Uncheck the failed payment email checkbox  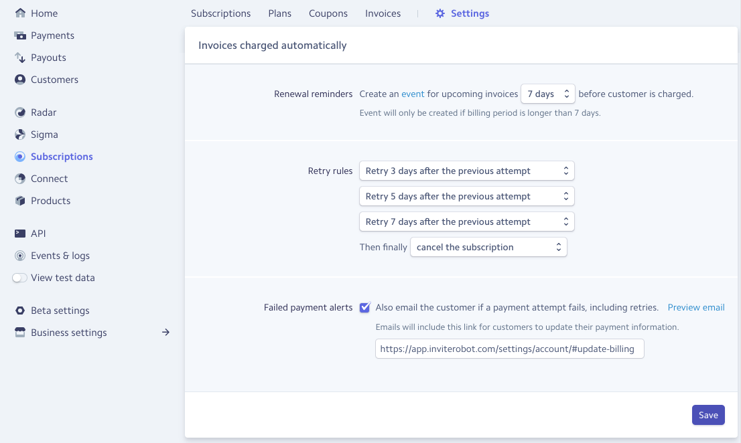(365, 308)
